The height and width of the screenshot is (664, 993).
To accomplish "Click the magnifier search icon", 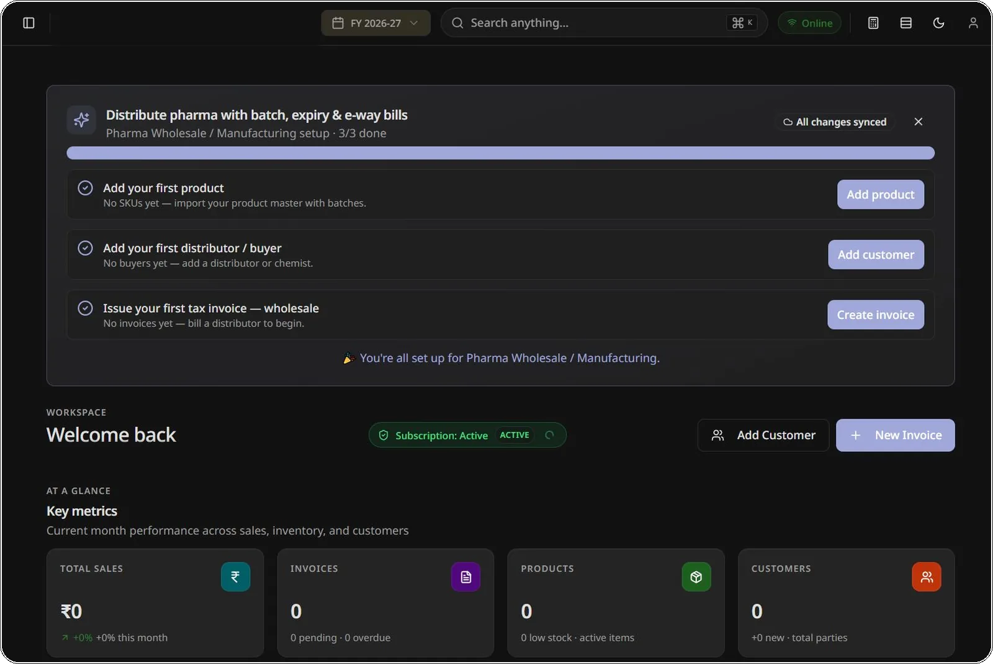I will [x=457, y=23].
